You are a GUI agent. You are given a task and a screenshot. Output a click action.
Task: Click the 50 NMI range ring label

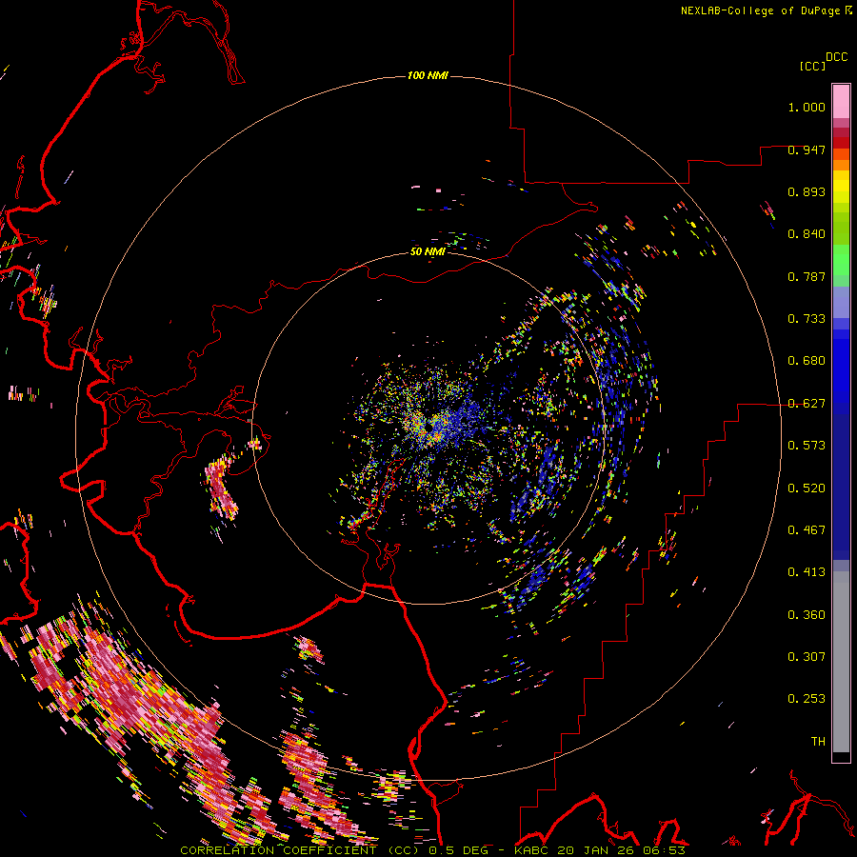coord(428,251)
